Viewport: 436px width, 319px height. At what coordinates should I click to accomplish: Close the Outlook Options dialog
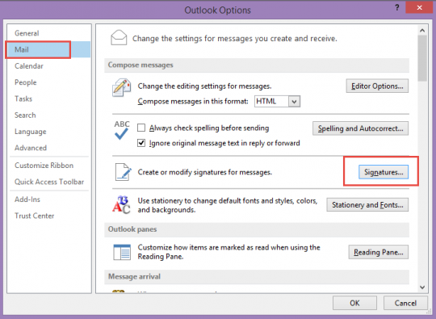tap(419, 7)
